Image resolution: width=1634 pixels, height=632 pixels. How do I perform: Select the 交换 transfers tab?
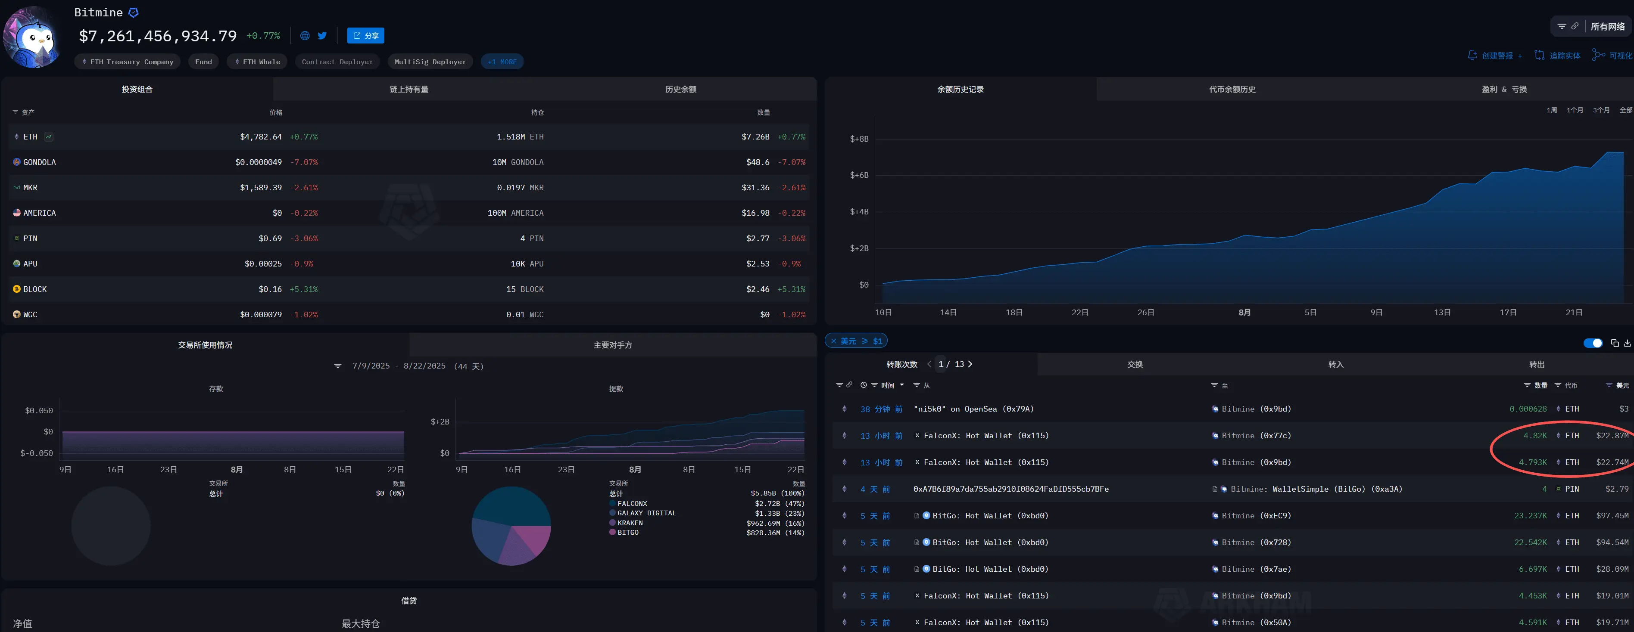click(1135, 365)
